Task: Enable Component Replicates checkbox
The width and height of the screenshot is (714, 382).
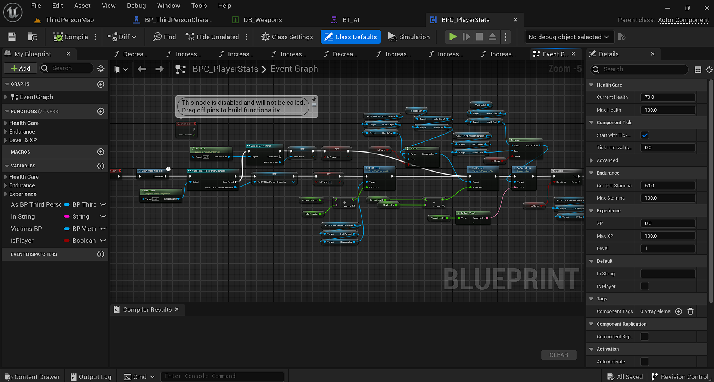Action: click(645, 336)
